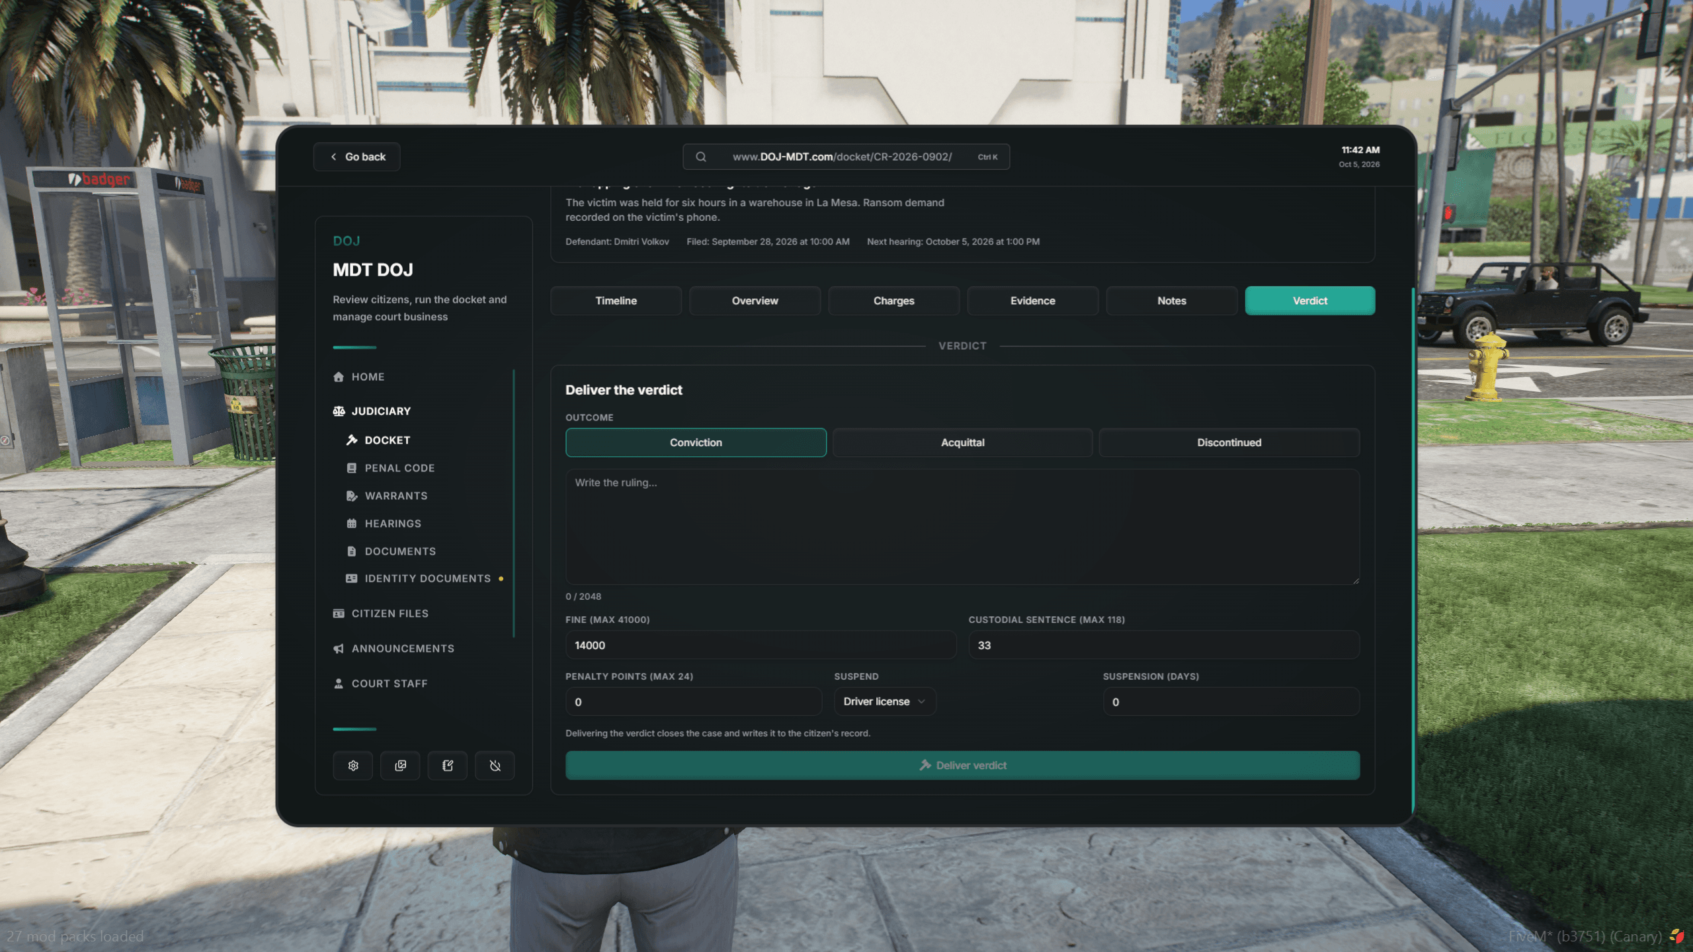Click the Announcements megaphone icon
Image resolution: width=1693 pixels, height=952 pixels.
tap(339, 649)
